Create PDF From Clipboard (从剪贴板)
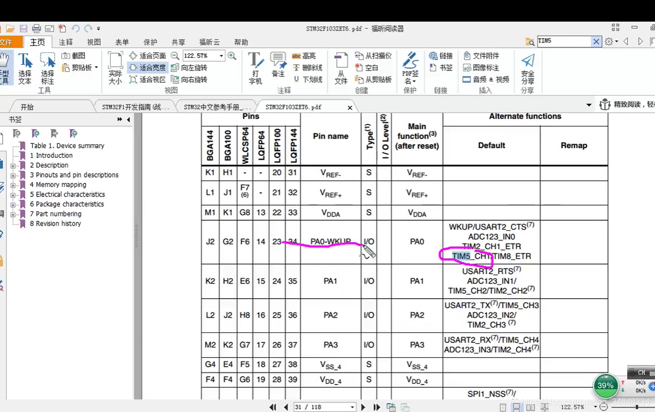Image resolution: width=655 pixels, height=412 pixels. tap(373, 80)
